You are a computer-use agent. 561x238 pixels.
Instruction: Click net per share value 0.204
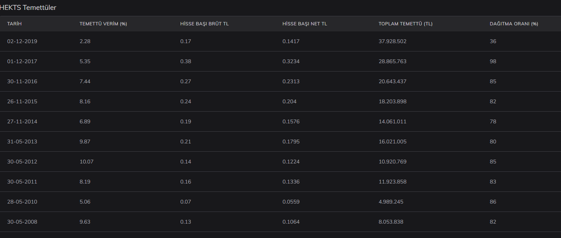pyautogui.click(x=290, y=101)
